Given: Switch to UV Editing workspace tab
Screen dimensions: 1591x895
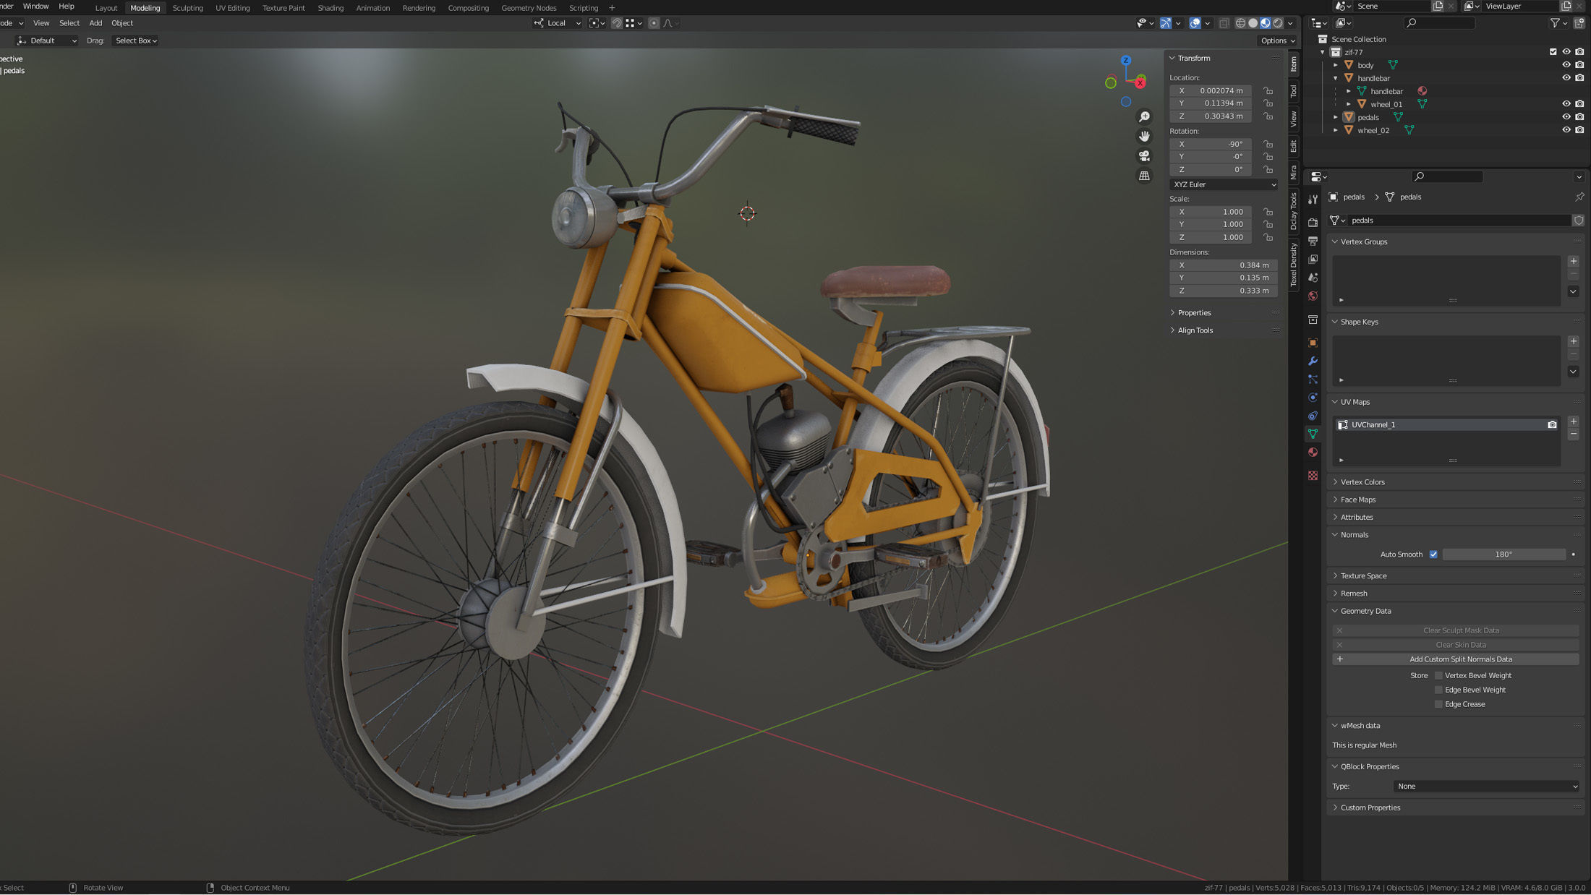Looking at the screenshot, I should click(232, 8).
